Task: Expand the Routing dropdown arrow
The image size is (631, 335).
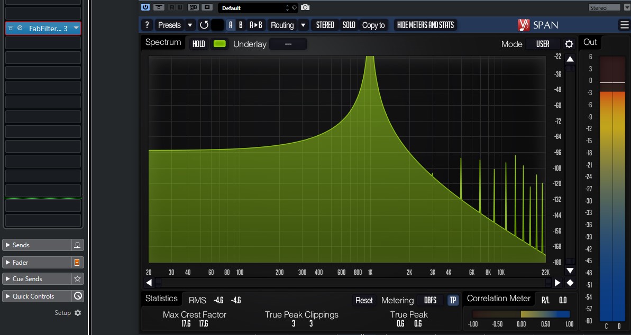Action: [303, 25]
